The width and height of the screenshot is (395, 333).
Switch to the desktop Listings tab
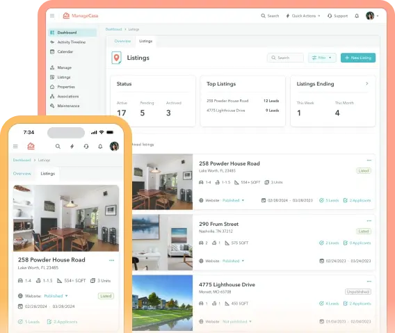point(145,41)
